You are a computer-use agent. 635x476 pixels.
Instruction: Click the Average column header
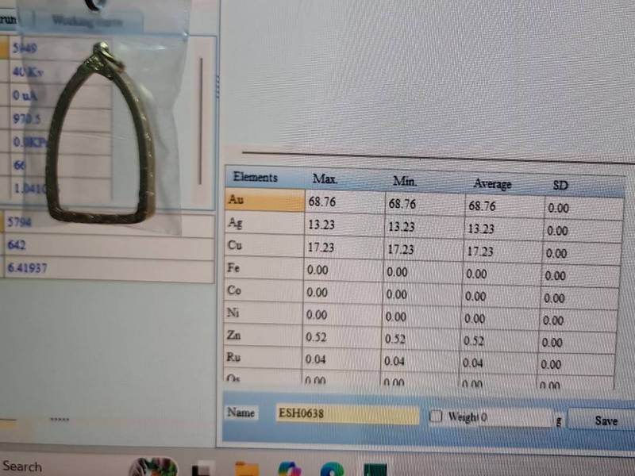click(492, 183)
